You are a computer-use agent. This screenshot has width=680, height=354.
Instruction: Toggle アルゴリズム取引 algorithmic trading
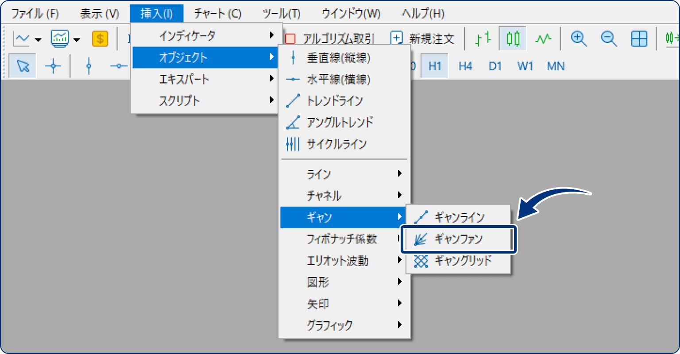point(330,38)
